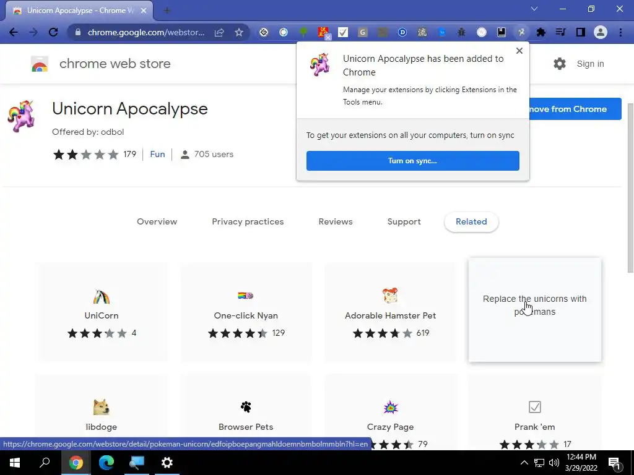Show hidden system tray icons
This screenshot has height=475, width=634.
[x=524, y=463]
